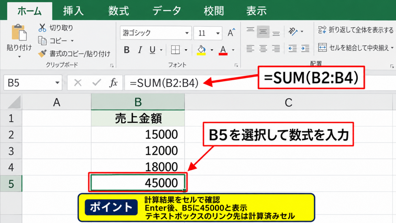Confirm the formula with the checkmark icon
Screen dimensions: 396x223
97,83
